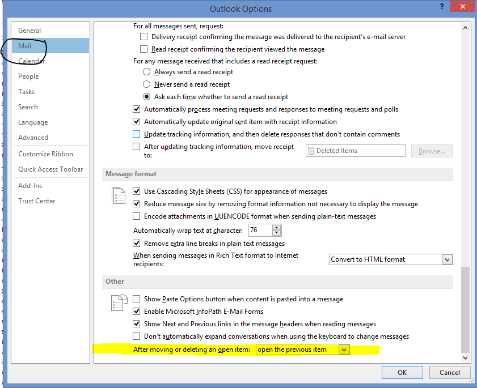
Task: Uncheck Automatically process meeting requests
Action: (x=137, y=109)
